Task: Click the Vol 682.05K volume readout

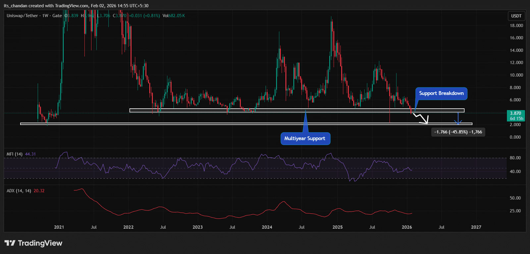Action: [174, 16]
